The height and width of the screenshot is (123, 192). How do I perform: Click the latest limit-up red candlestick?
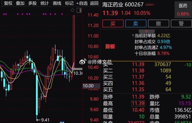pos(74,42)
